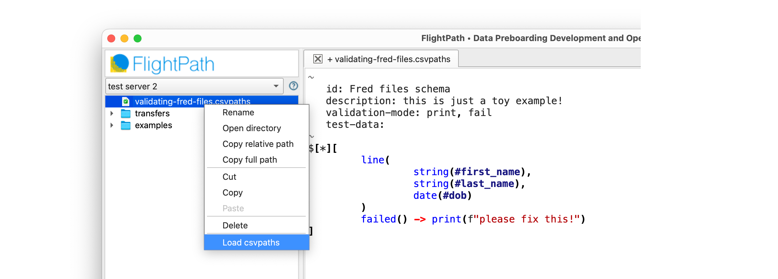Click the examples folder icon
The height and width of the screenshot is (279, 778).
126,126
